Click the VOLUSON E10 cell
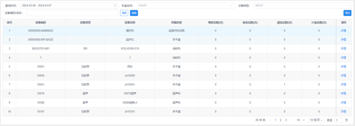 (130, 49)
